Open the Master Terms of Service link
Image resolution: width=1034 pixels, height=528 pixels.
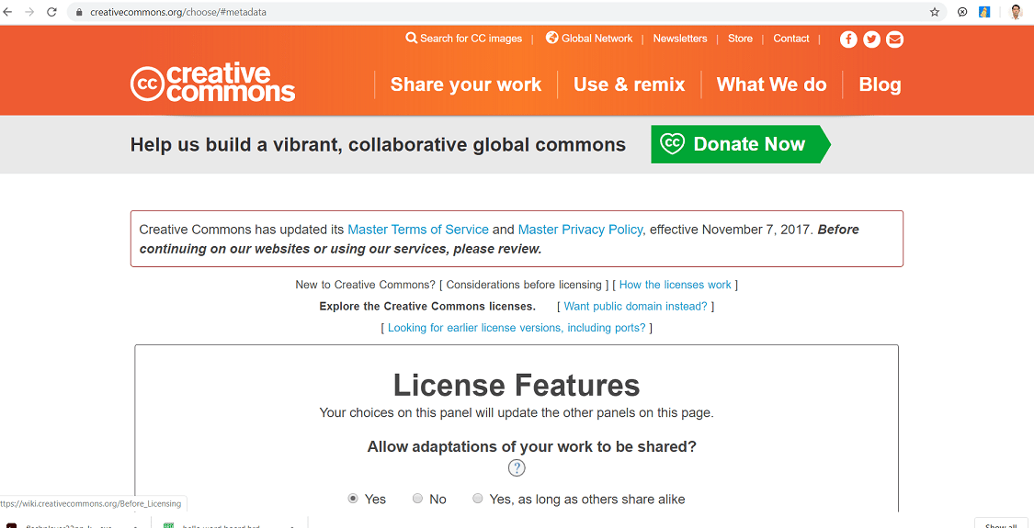(418, 230)
